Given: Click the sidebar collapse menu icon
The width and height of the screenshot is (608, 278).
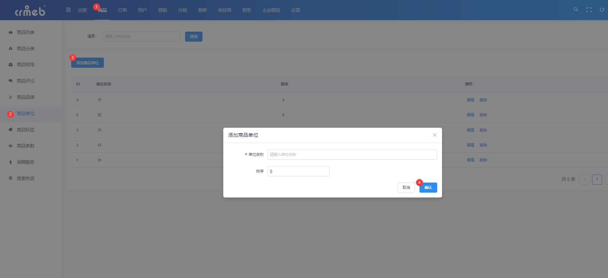Looking at the screenshot, I should tap(68, 10).
